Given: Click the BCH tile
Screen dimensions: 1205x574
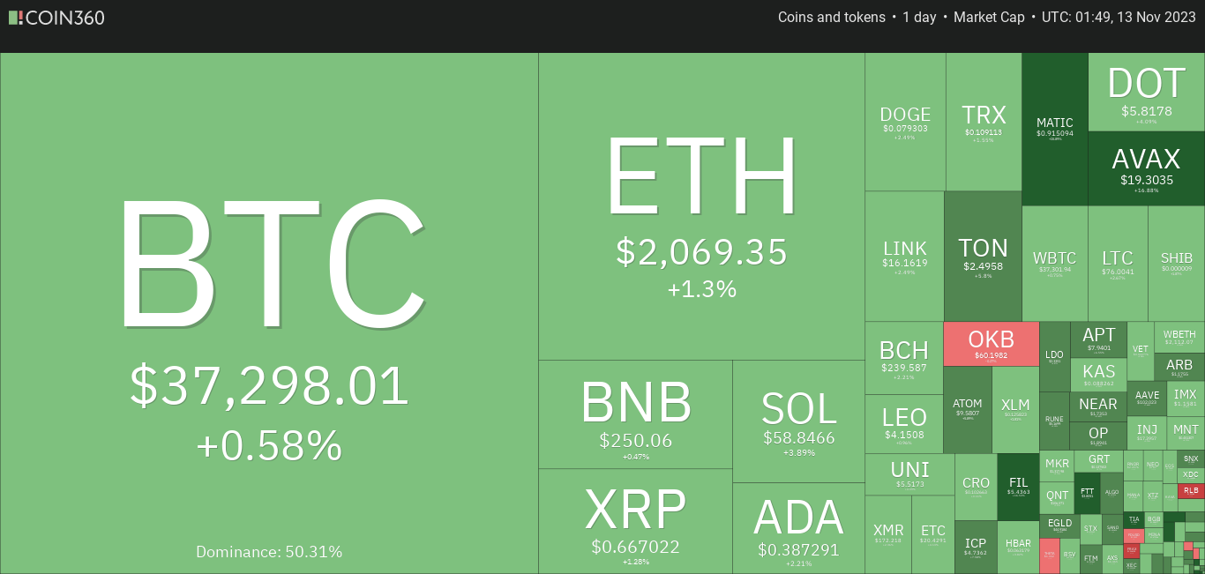Looking at the screenshot, I should click(904, 358).
